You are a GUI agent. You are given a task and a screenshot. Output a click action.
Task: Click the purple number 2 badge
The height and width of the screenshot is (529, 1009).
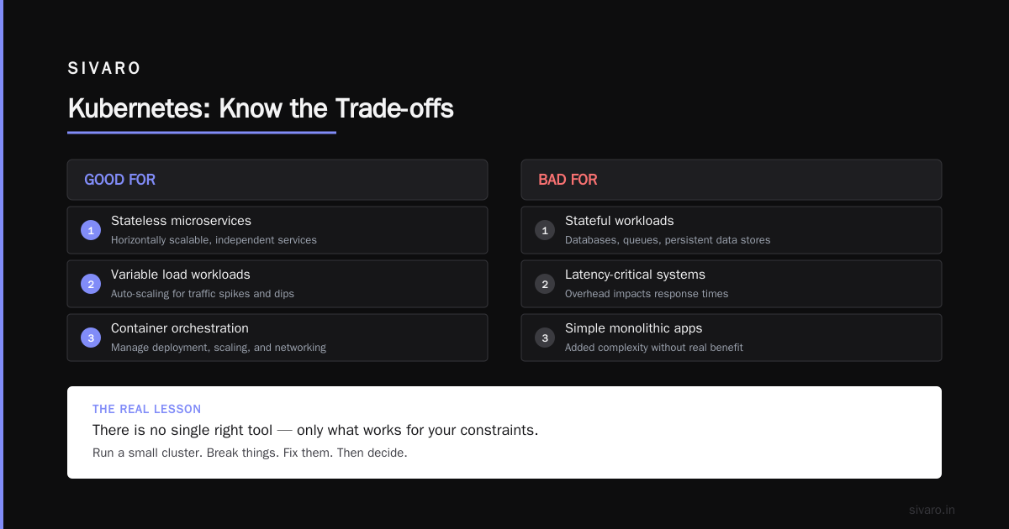tap(91, 284)
